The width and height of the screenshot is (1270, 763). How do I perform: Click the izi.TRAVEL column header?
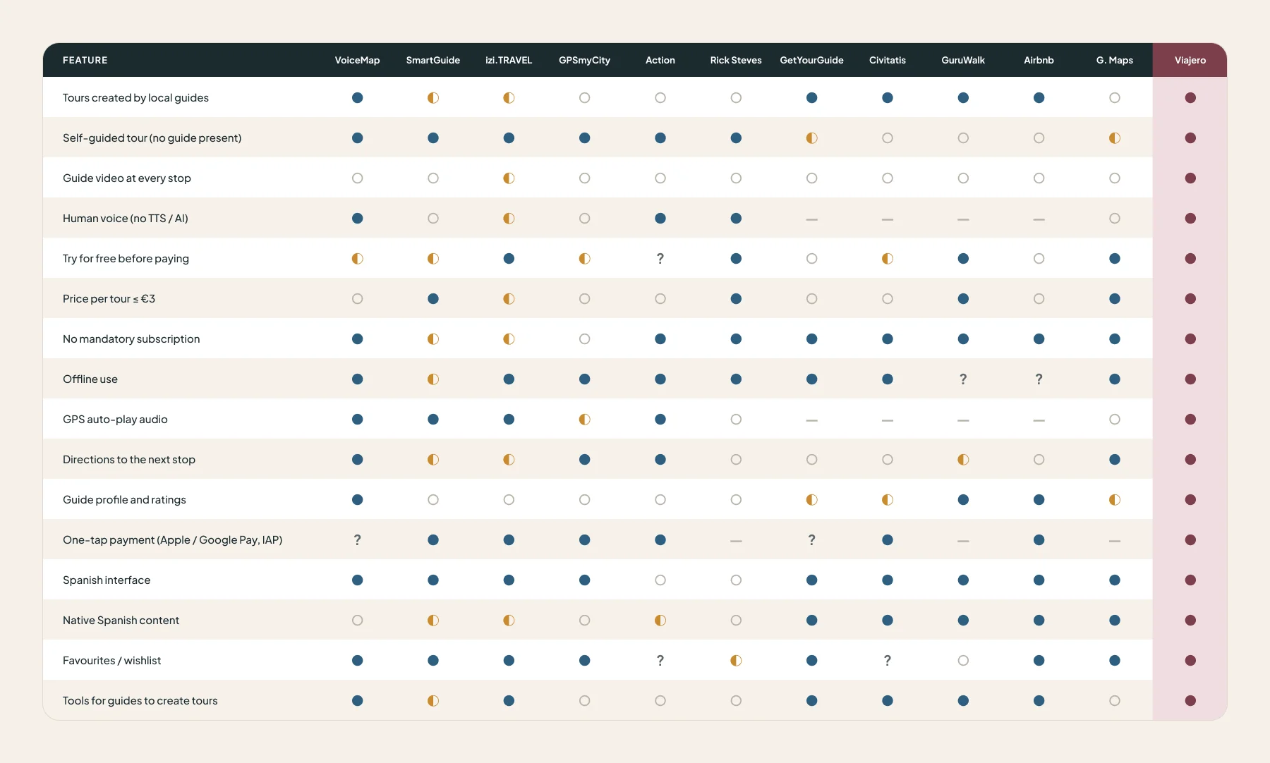coord(509,61)
